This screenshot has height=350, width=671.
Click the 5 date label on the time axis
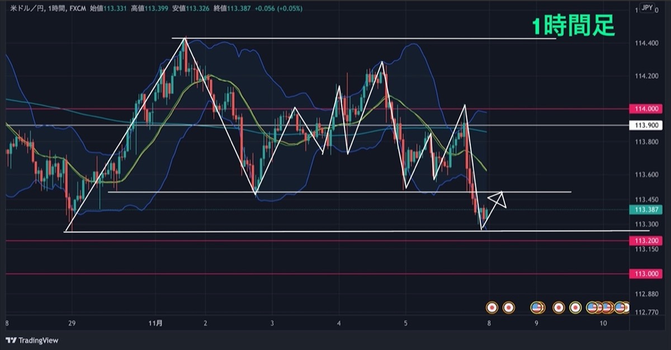click(x=407, y=323)
